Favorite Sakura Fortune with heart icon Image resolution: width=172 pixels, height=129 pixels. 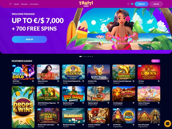pos(58,81)
